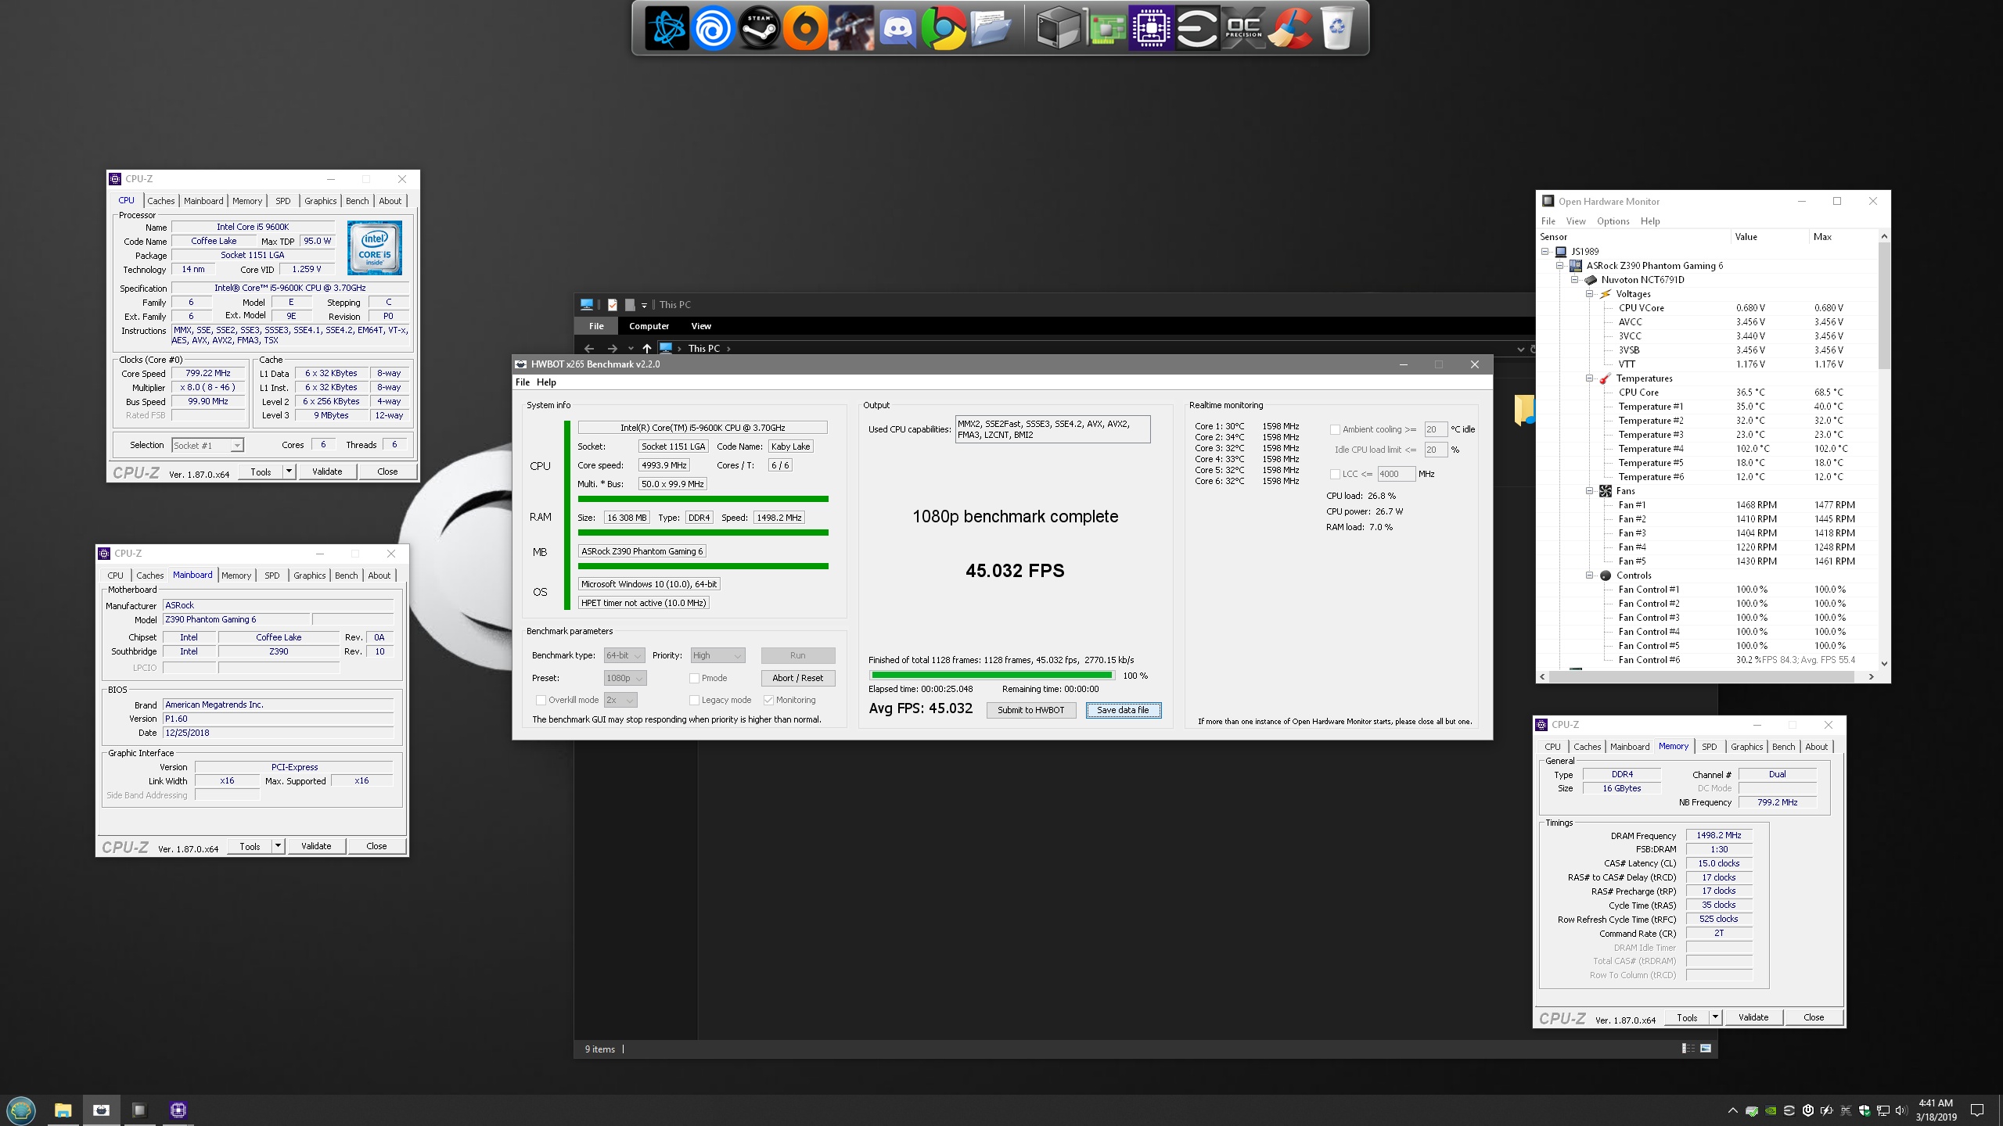Open the volume tray icon

point(1902,1110)
